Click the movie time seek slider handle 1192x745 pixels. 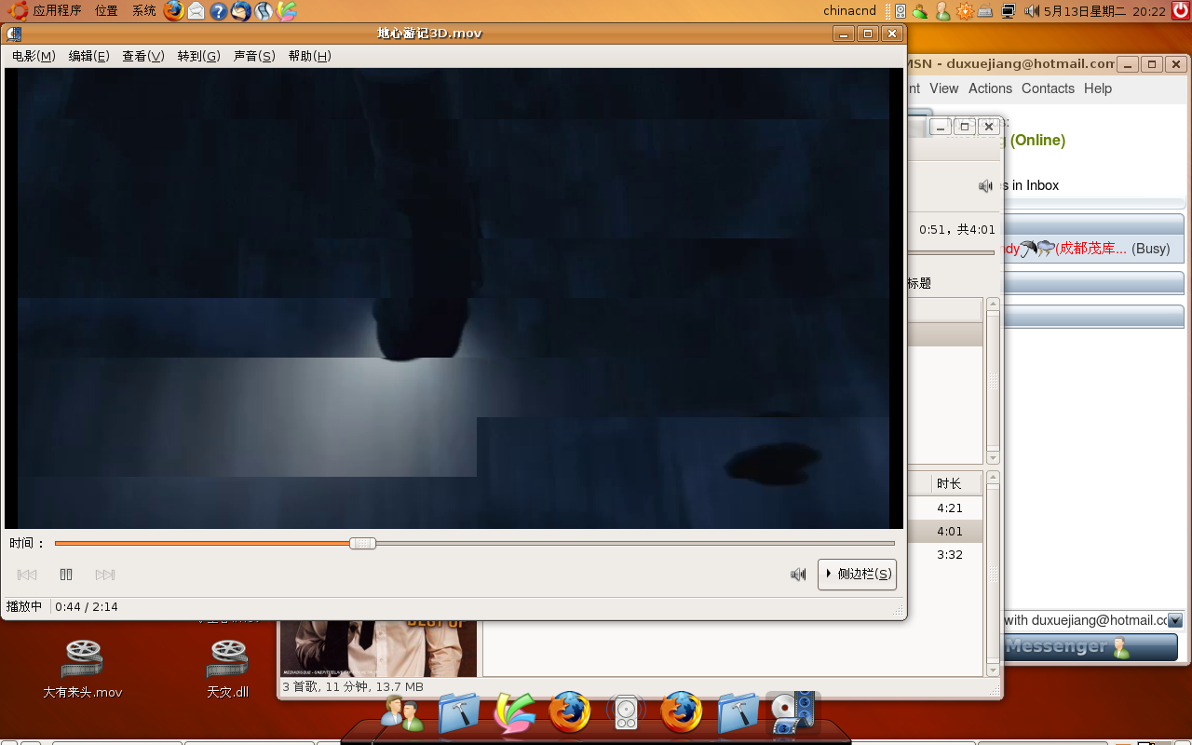[362, 543]
